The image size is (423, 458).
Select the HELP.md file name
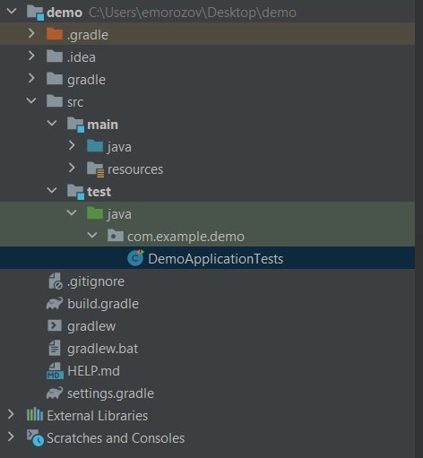pos(93,371)
